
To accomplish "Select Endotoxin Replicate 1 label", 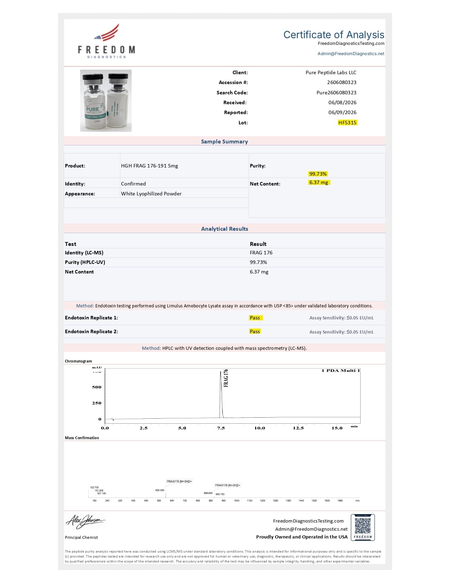I will point(91,318).
